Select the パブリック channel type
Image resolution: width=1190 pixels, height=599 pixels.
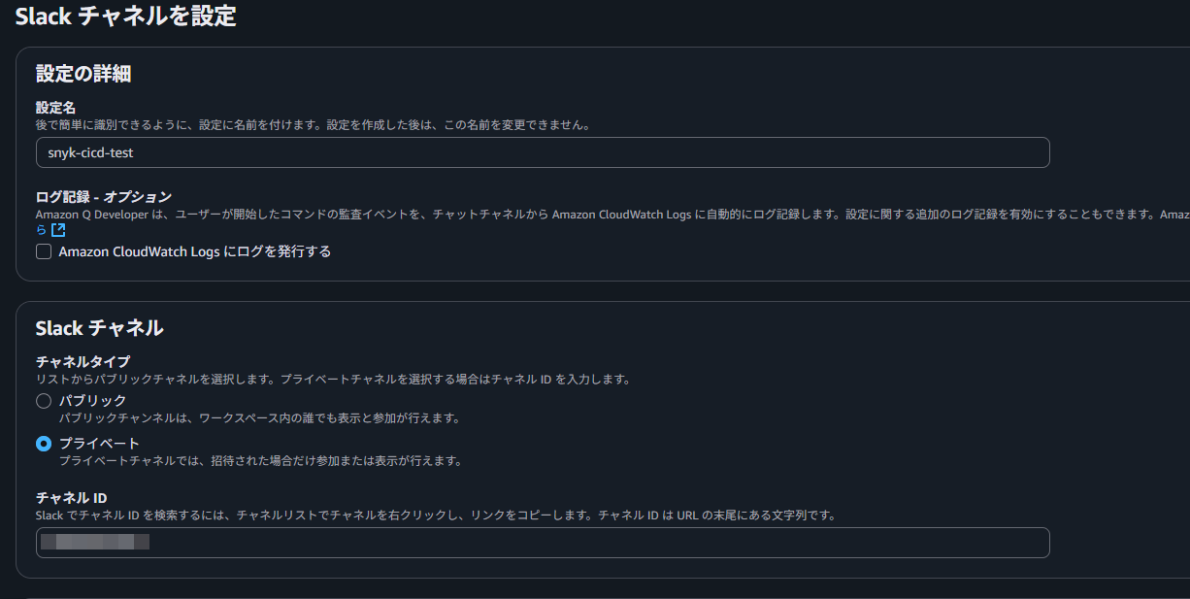point(43,400)
